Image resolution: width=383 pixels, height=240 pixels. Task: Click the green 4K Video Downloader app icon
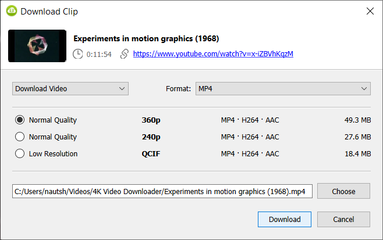tap(12, 11)
